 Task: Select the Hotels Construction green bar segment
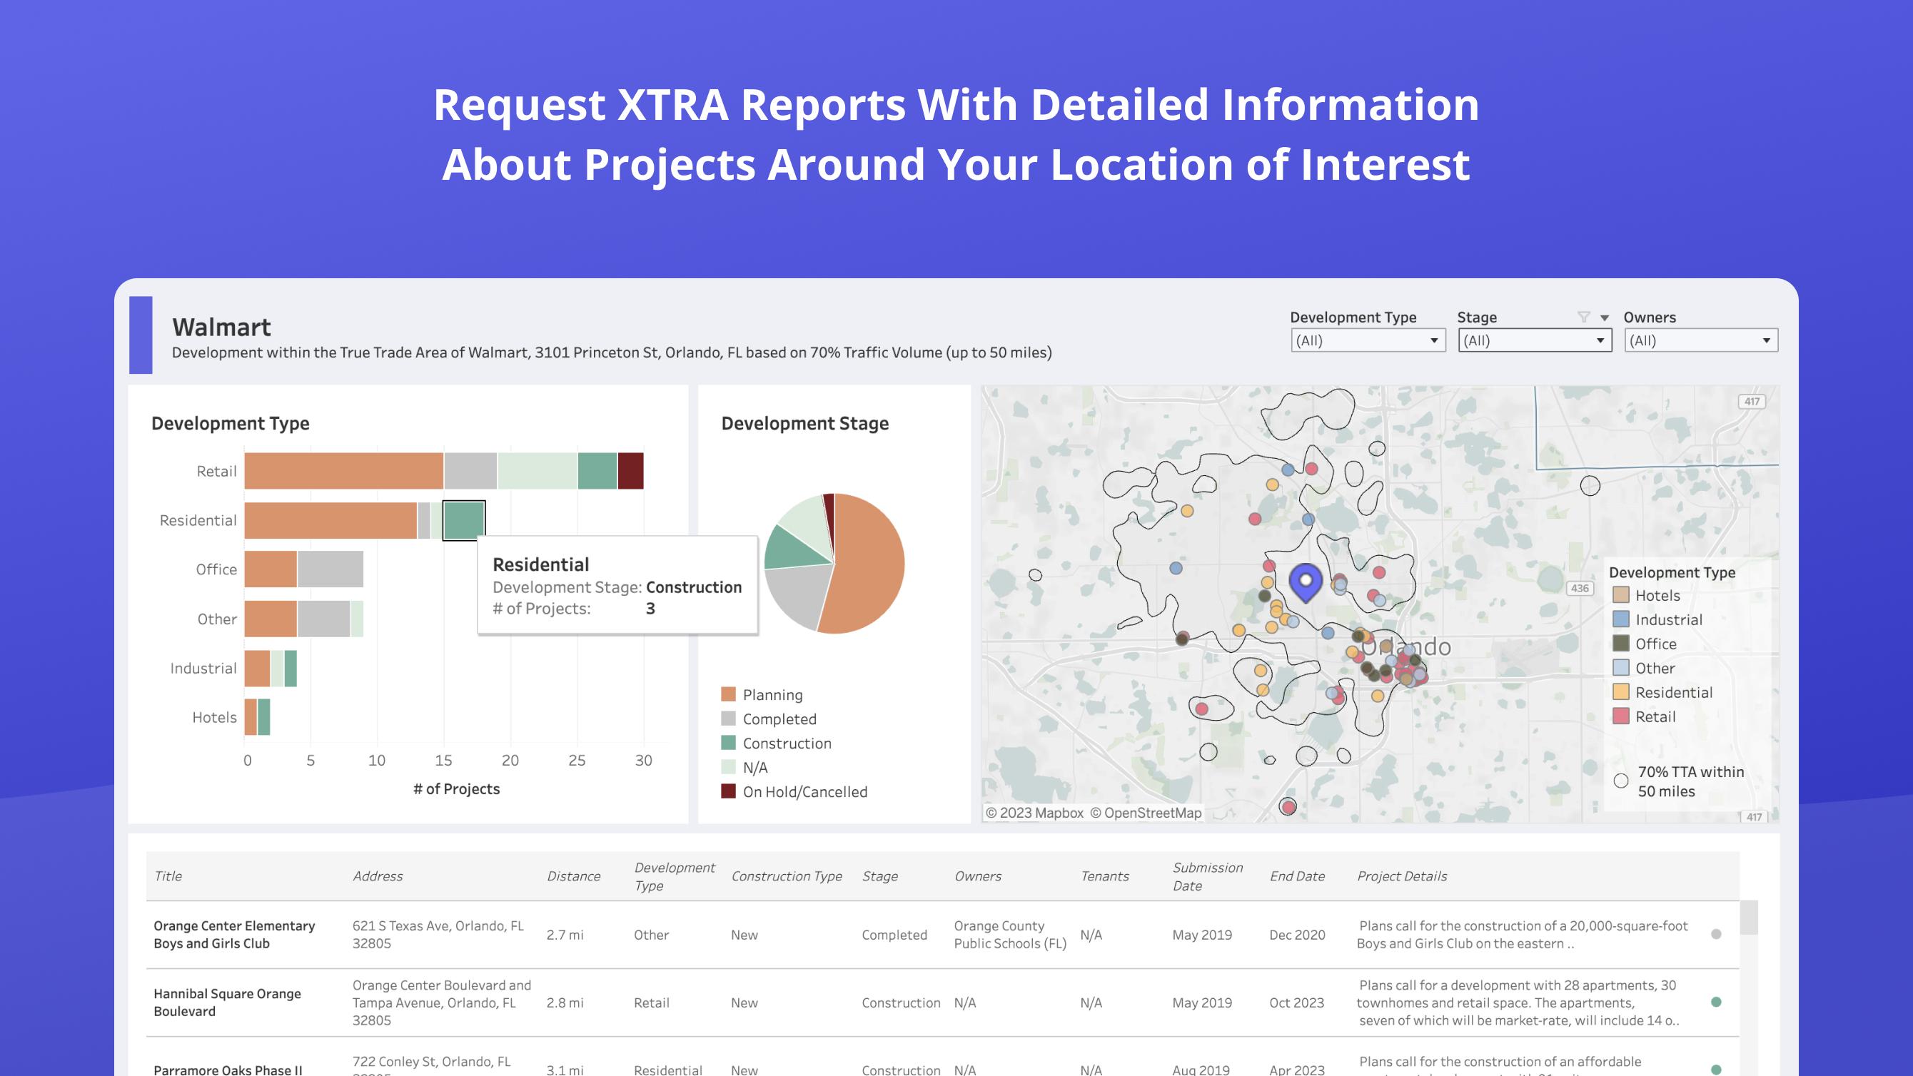[x=263, y=717]
